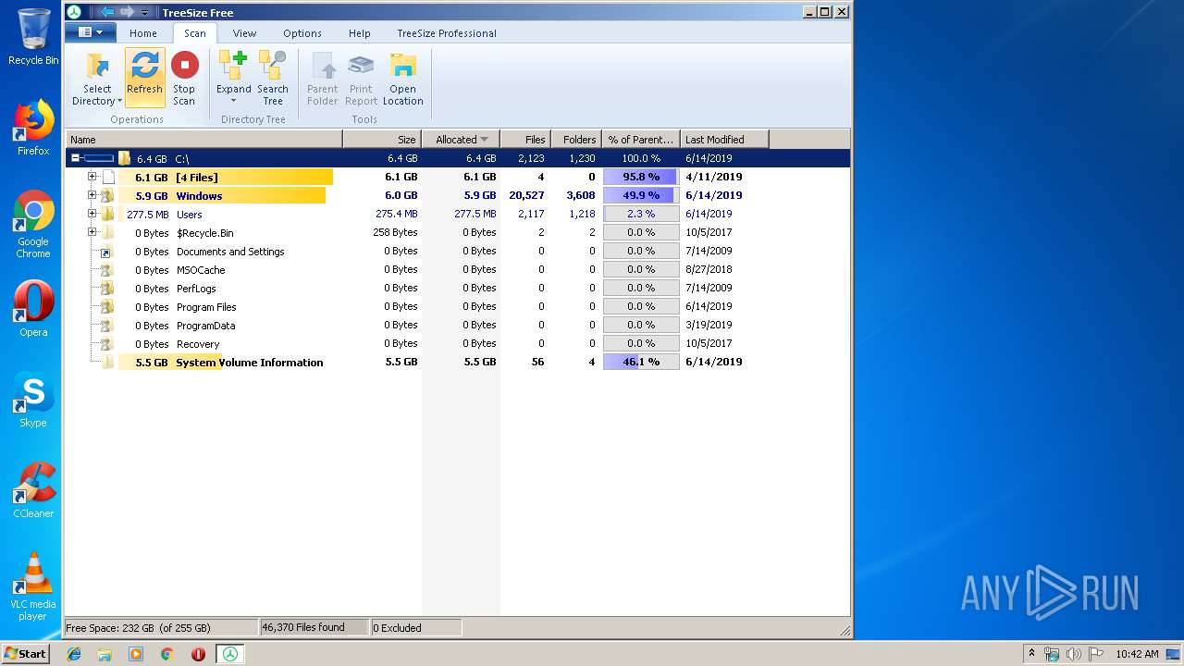Go to Parent Folder
The height and width of the screenshot is (666, 1184).
point(322,78)
